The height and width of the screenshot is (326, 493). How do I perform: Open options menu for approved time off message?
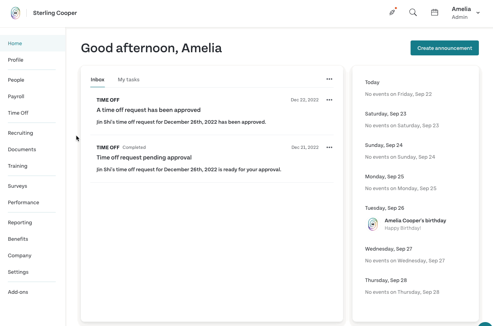pyautogui.click(x=329, y=100)
